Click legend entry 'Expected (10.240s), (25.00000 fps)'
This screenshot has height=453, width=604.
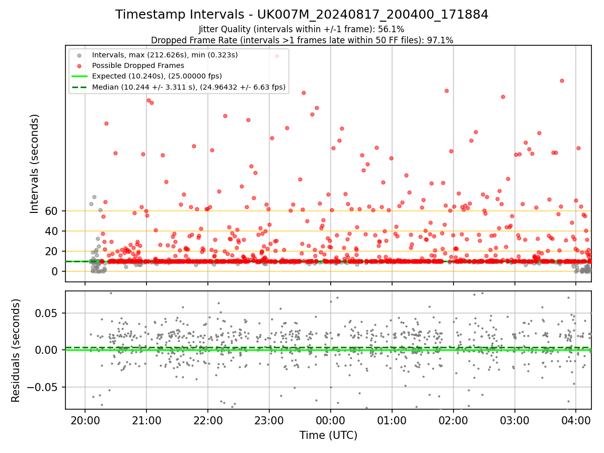click(157, 76)
